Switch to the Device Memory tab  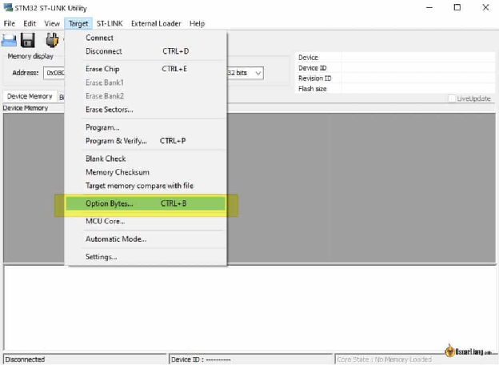pyautogui.click(x=30, y=96)
